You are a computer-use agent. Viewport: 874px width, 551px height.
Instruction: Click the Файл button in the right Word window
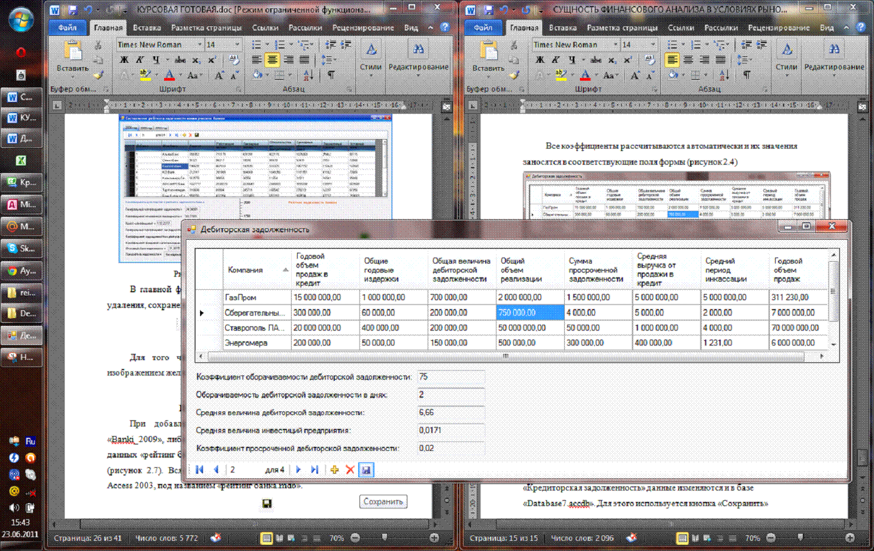tap(483, 28)
